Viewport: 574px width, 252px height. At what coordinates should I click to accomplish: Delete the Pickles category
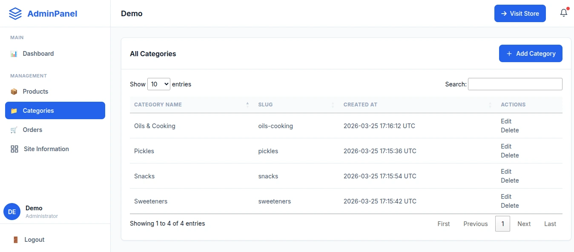[510, 155]
